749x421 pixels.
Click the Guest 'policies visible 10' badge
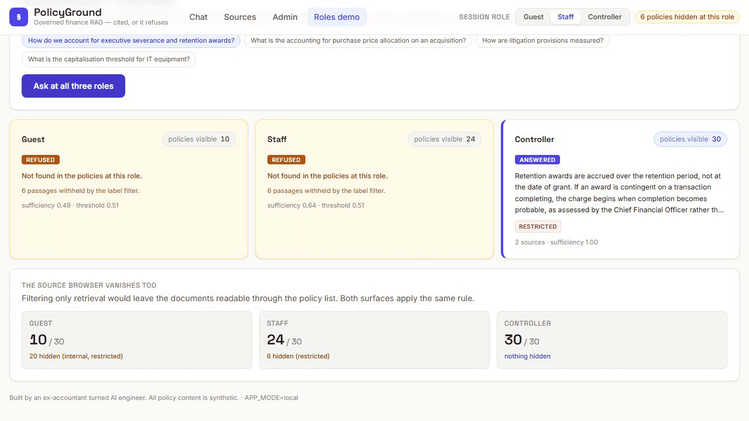click(199, 139)
